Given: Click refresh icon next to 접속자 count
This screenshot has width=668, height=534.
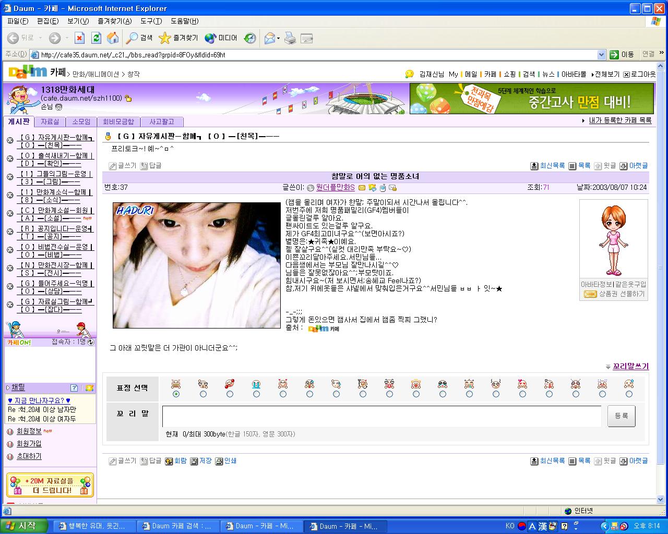Looking at the screenshot, I should pos(91,342).
